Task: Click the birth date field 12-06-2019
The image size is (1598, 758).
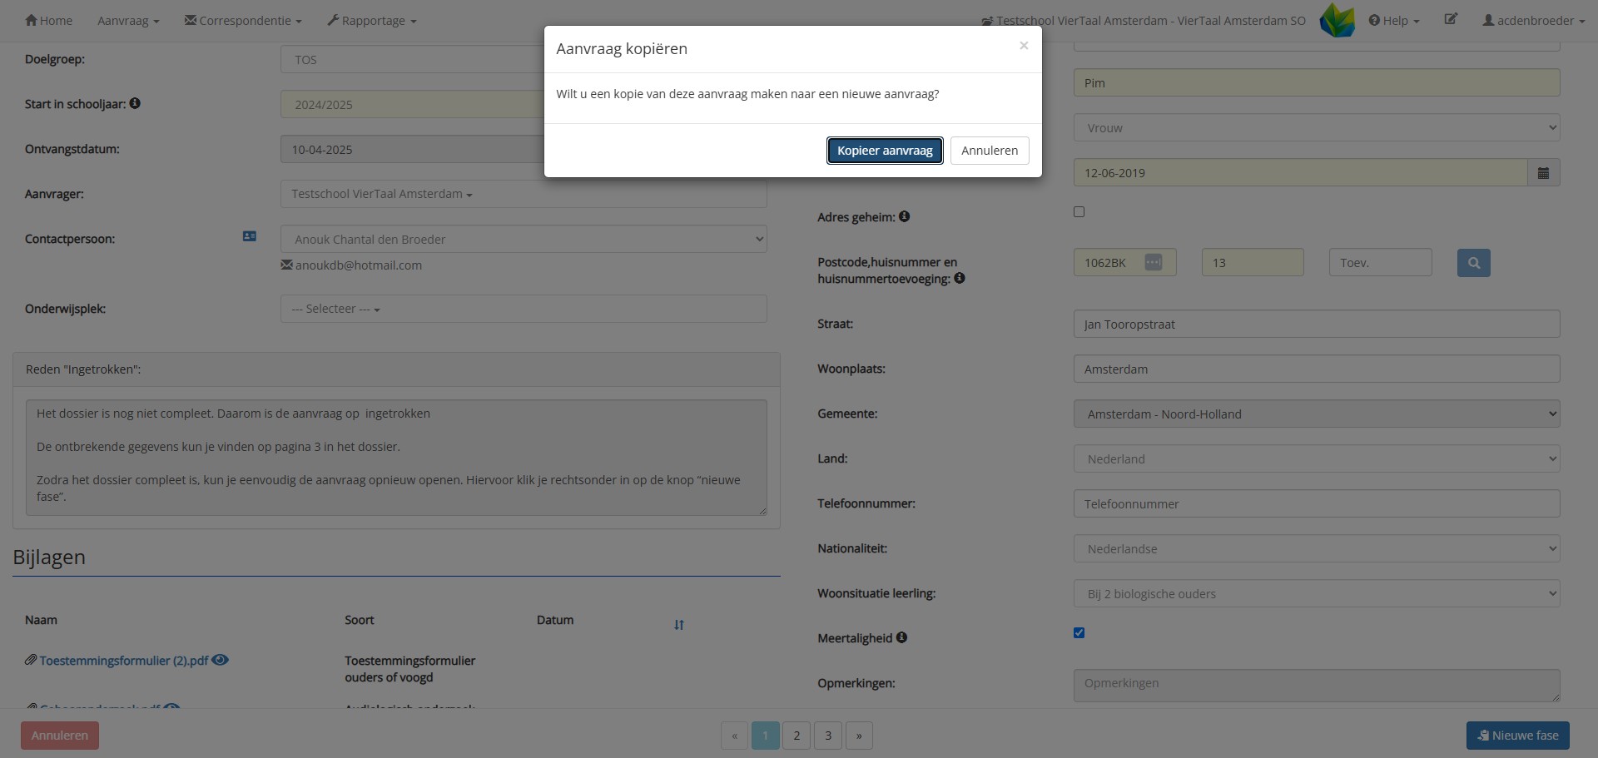Action: [1300, 173]
